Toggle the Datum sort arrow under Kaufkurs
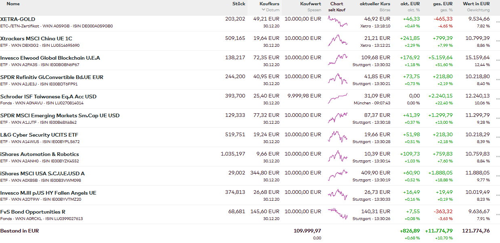 (x=264, y=10)
